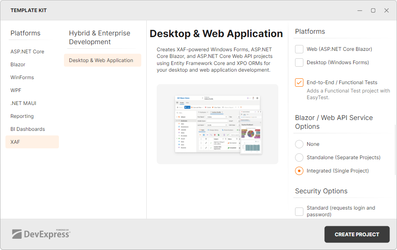
Task: Disable End-to-End / Functional Tests
Action: (x=299, y=82)
